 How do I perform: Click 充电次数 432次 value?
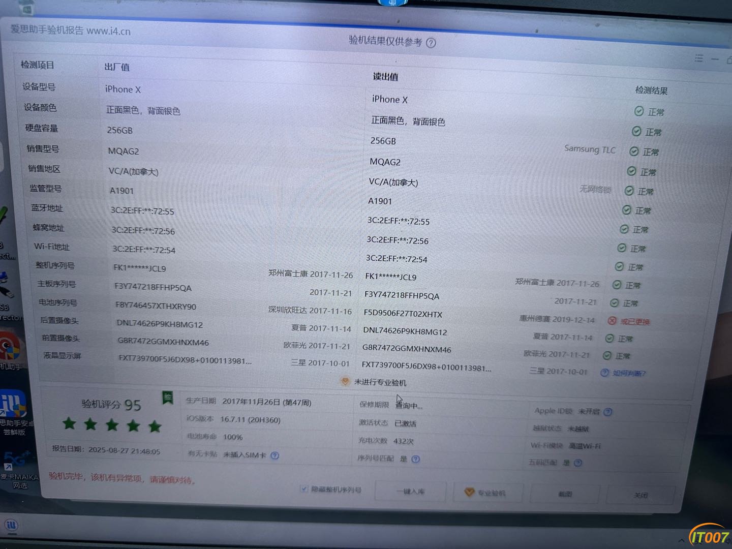click(403, 441)
